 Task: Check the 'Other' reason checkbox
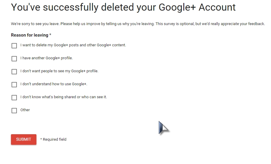14,111
